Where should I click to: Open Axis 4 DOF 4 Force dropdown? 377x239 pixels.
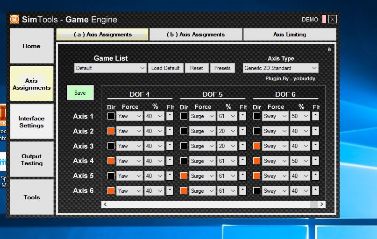(x=129, y=161)
